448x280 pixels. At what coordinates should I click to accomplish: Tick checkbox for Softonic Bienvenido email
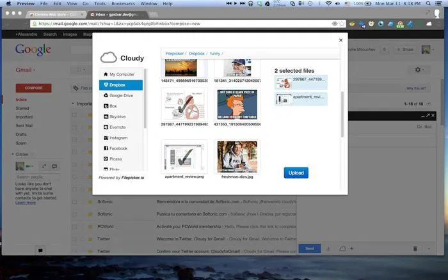tap(74, 202)
